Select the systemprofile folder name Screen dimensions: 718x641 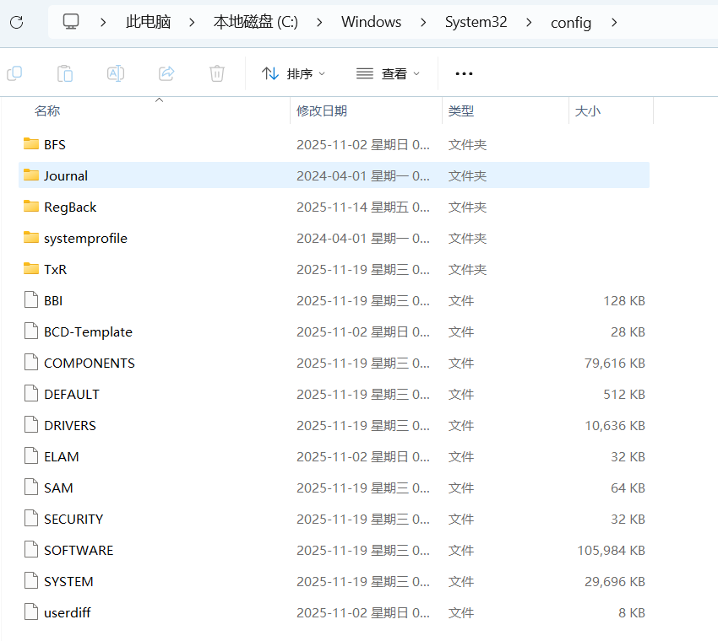pos(85,238)
